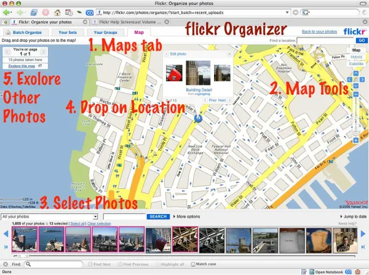Screen dimensions: 369x275
Task: Click Next in the photo popup
Action: click(222, 100)
